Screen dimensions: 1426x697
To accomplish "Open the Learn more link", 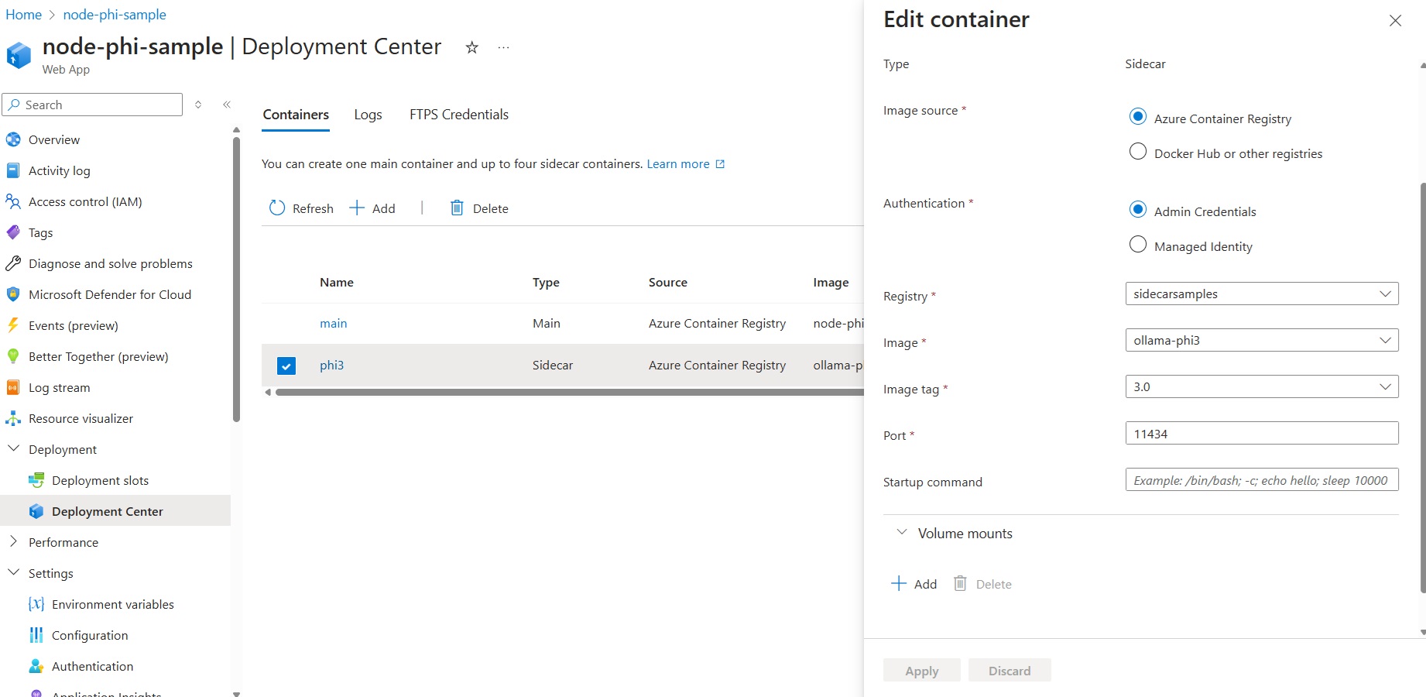I will (x=678, y=164).
